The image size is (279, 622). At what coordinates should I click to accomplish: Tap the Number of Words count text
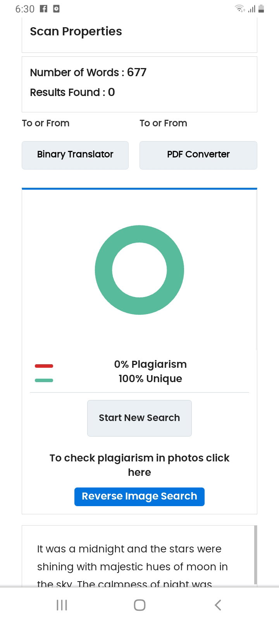click(88, 73)
